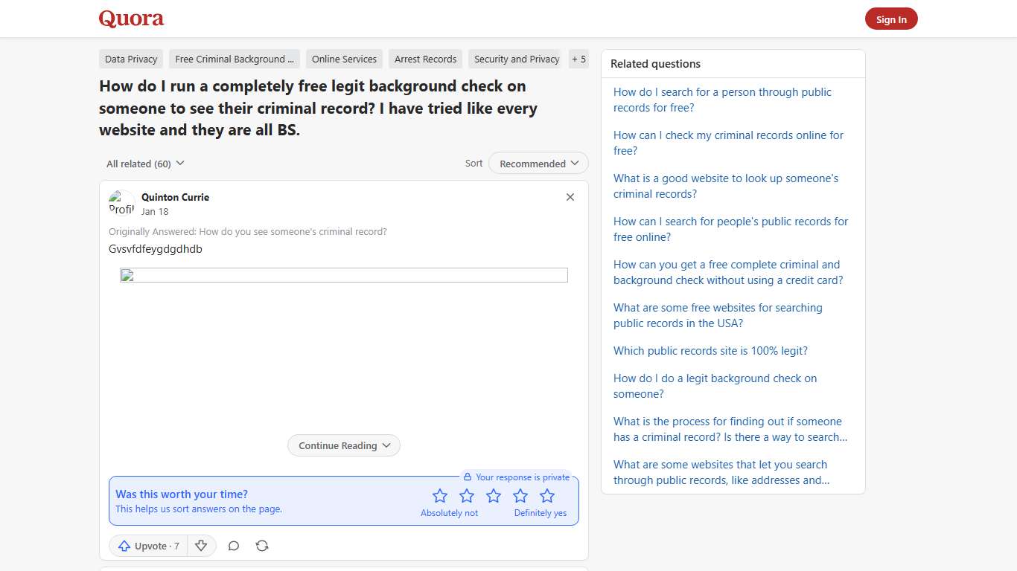Open comments on the answer
Viewport: 1017px width, 571px height.
pyautogui.click(x=233, y=545)
